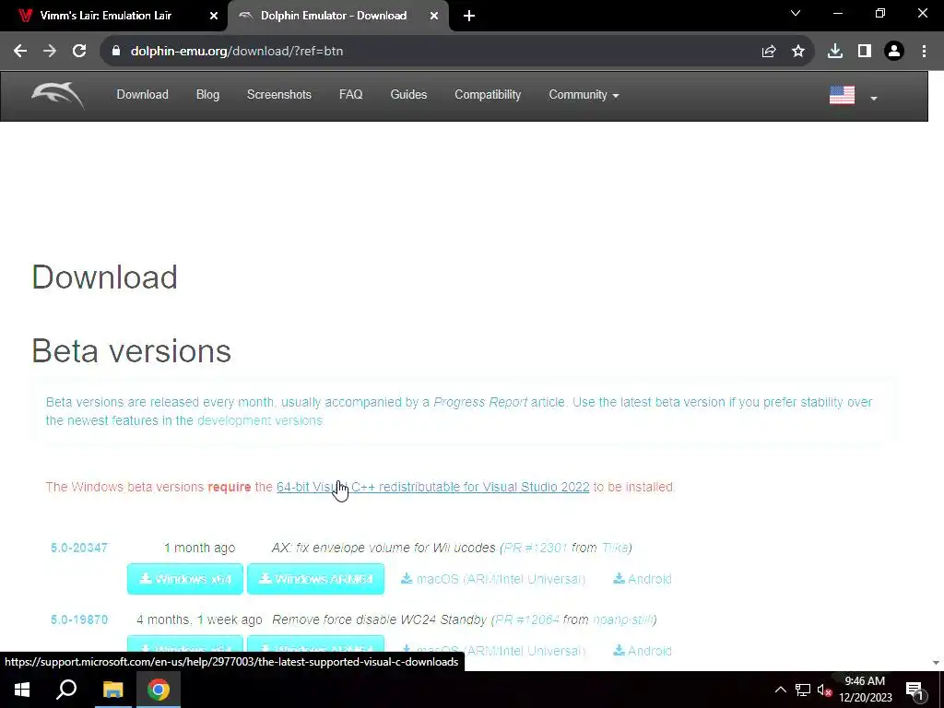The height and width of the screenshot is (708, 944).
Task: Open the network icon in system tray
Action: click(803, 690)
